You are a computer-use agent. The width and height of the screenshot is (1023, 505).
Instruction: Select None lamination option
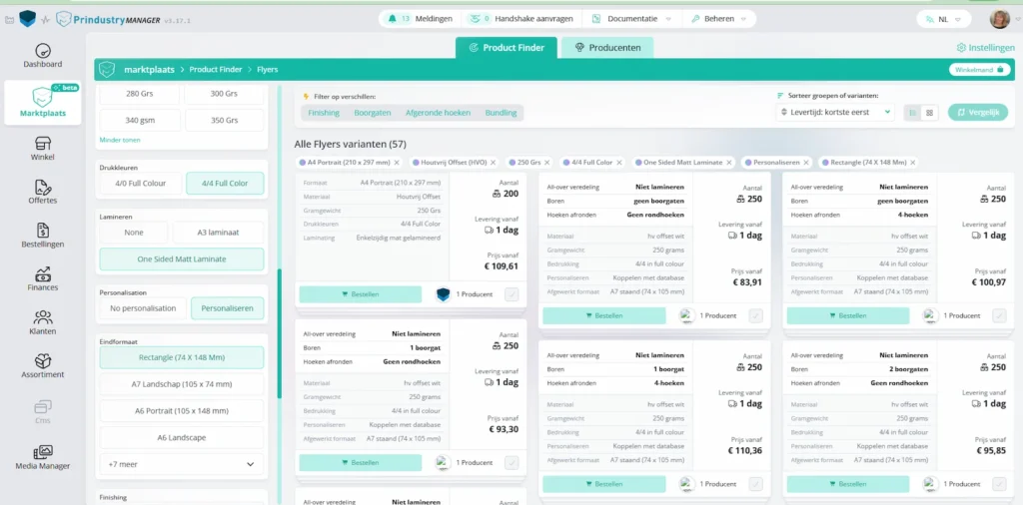coord(134,232)
